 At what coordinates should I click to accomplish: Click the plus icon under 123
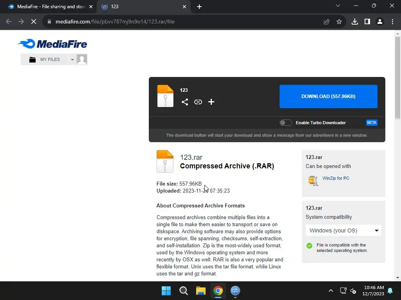click(x=211, y=102)
